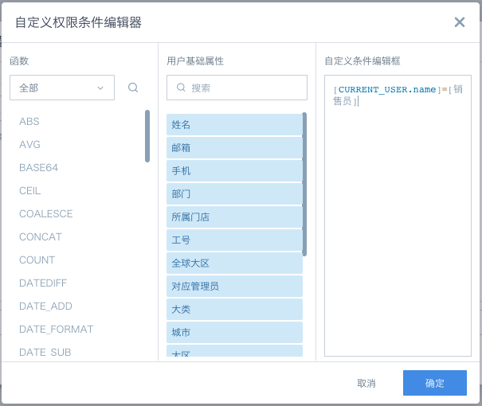Insert the 部门 user attribute
The height and width of the screenshot is (406, 482).
pos(234,193)
